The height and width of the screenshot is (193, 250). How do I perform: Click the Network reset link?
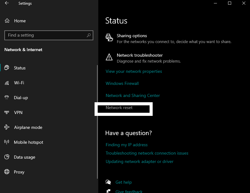coord(119,107)
